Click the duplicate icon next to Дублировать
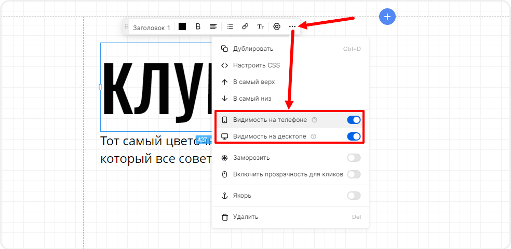Screen dimensions: 511x249 point(224,49)
